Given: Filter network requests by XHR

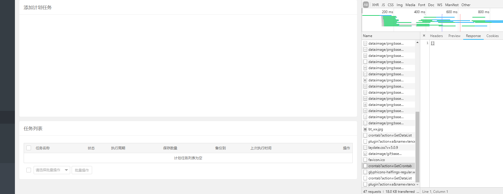Looking at the screenshot, I should coord(375,5).
